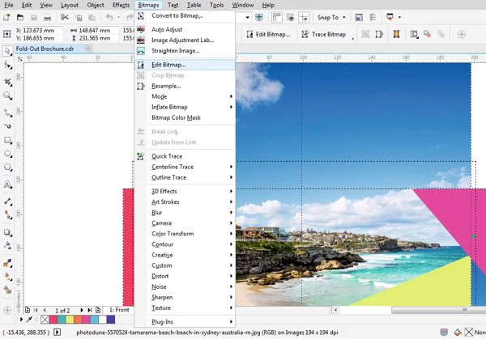
Task: Open the Trace Bitmap flyout arrow
Action: coord(352,38)
